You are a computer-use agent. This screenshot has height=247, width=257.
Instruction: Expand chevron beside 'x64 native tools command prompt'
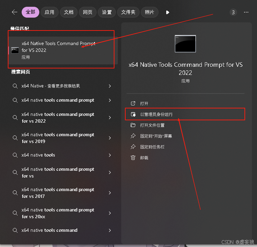110,100
